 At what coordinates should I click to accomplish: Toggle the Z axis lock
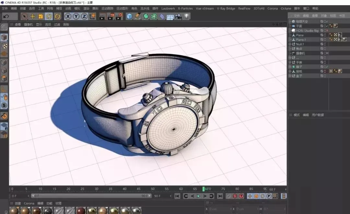point(84,16)
